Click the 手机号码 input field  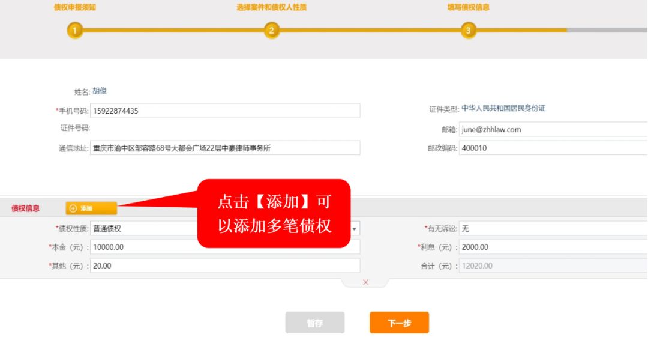[x=225, y=111]
